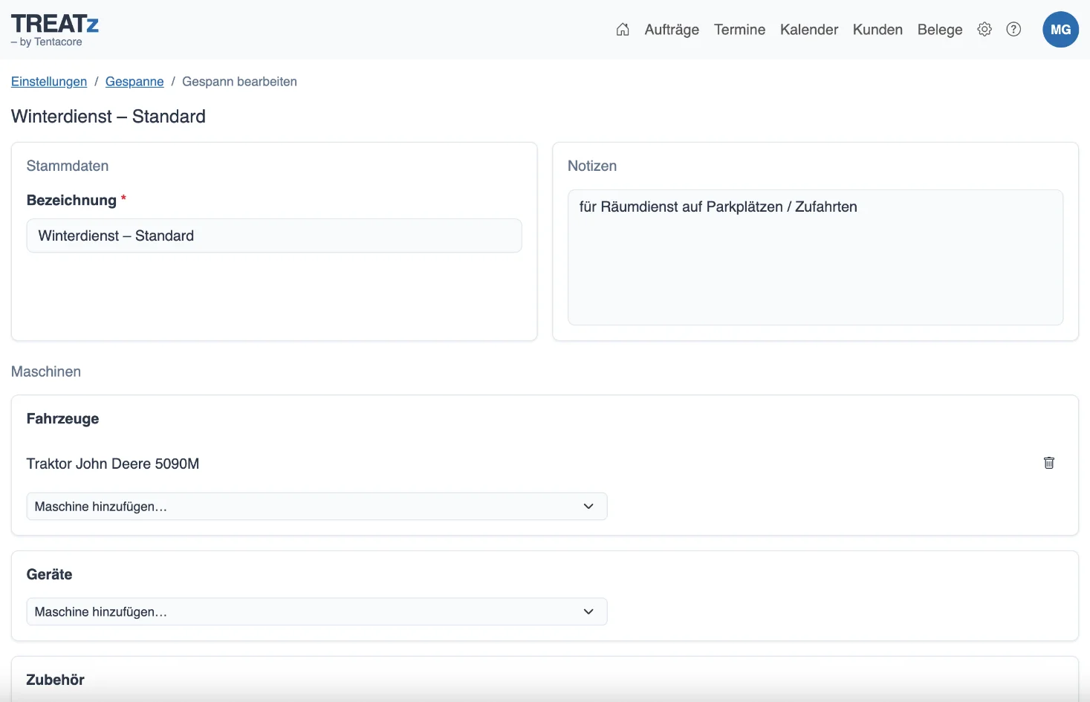The width and height of the screenshot is (1090, 702).
Task: Open the MG user avatar menu
Action: click(1060, 30)
